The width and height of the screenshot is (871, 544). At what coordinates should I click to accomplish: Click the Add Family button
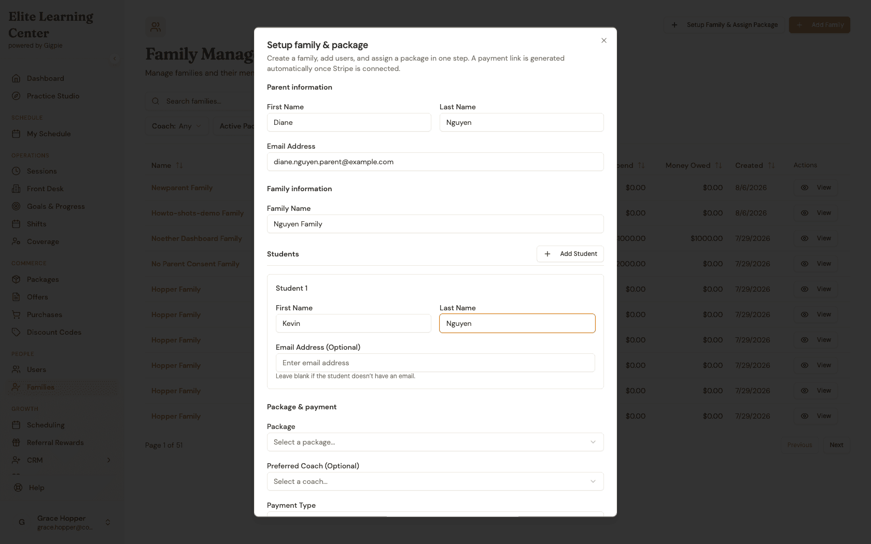tap(820, 25)
